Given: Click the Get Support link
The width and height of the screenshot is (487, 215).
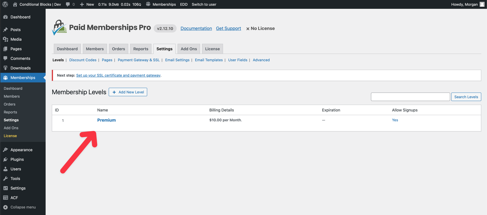Looking at the screenshot, I should [x=228, y=28].
